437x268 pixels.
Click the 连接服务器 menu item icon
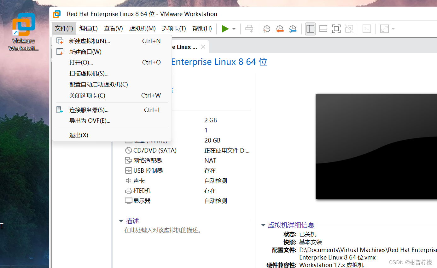(60, 110)
